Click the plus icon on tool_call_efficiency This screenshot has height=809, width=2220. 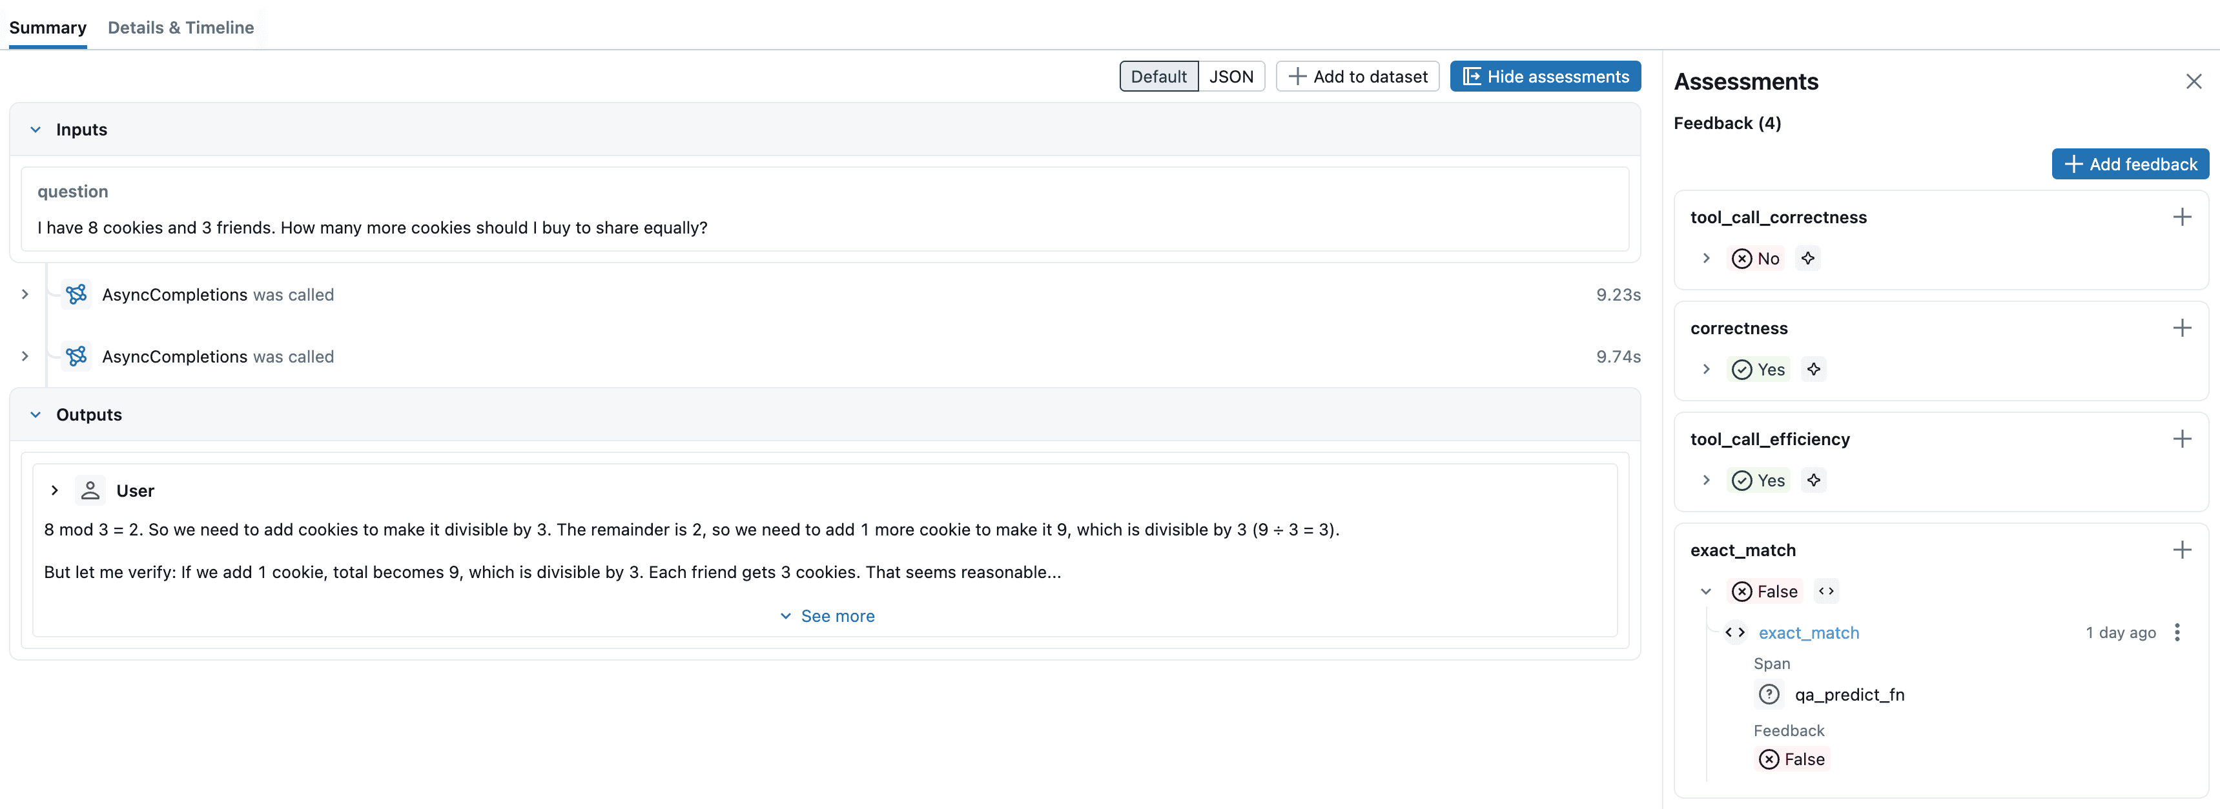tap(2183, 439)
